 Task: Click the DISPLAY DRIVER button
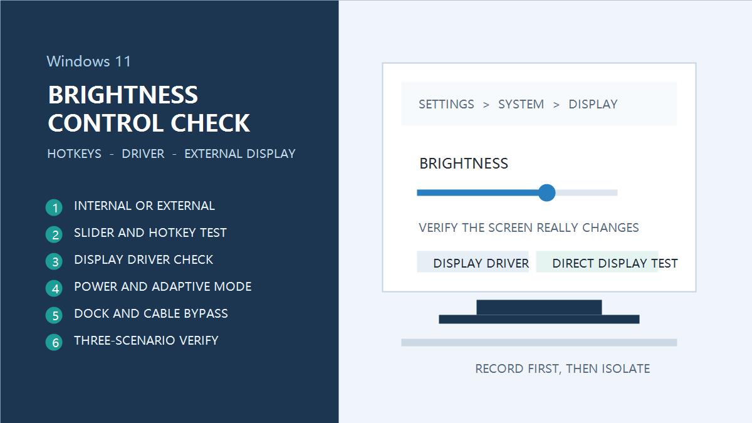[x=473, y=262]
